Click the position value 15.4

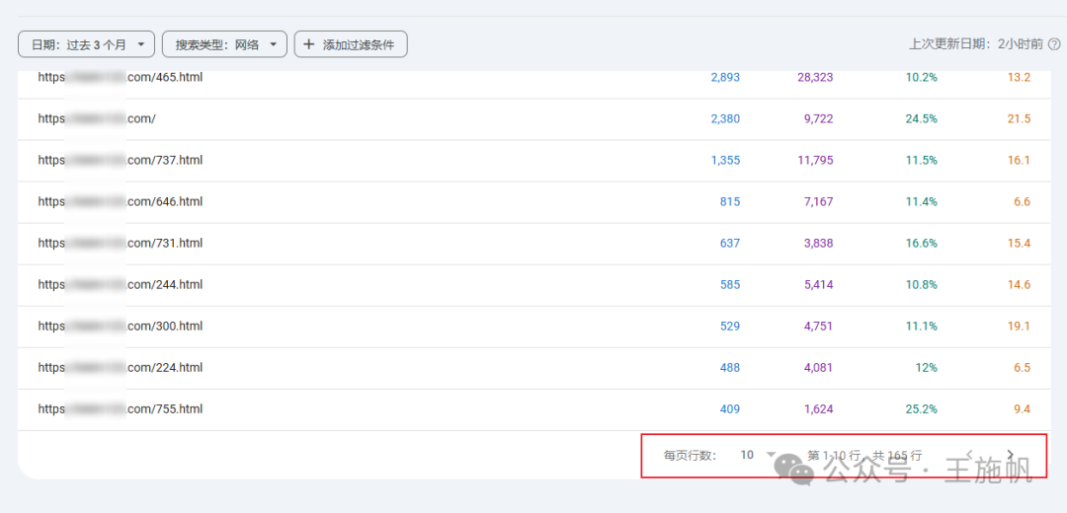pyautogui.click(x=1019, y=244)
